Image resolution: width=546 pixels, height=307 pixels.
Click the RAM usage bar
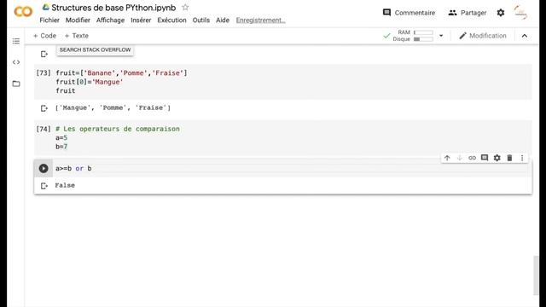point(423,32)
